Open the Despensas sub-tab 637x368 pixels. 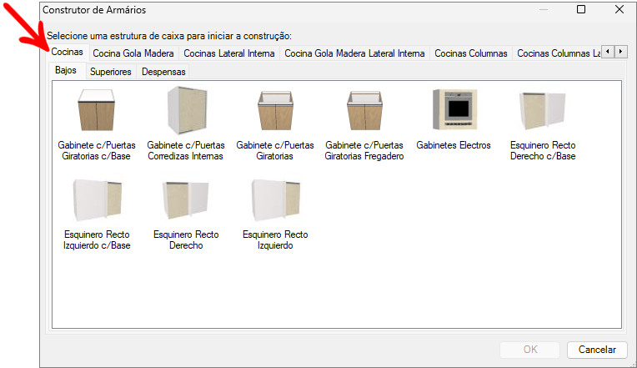pos(163,72)
